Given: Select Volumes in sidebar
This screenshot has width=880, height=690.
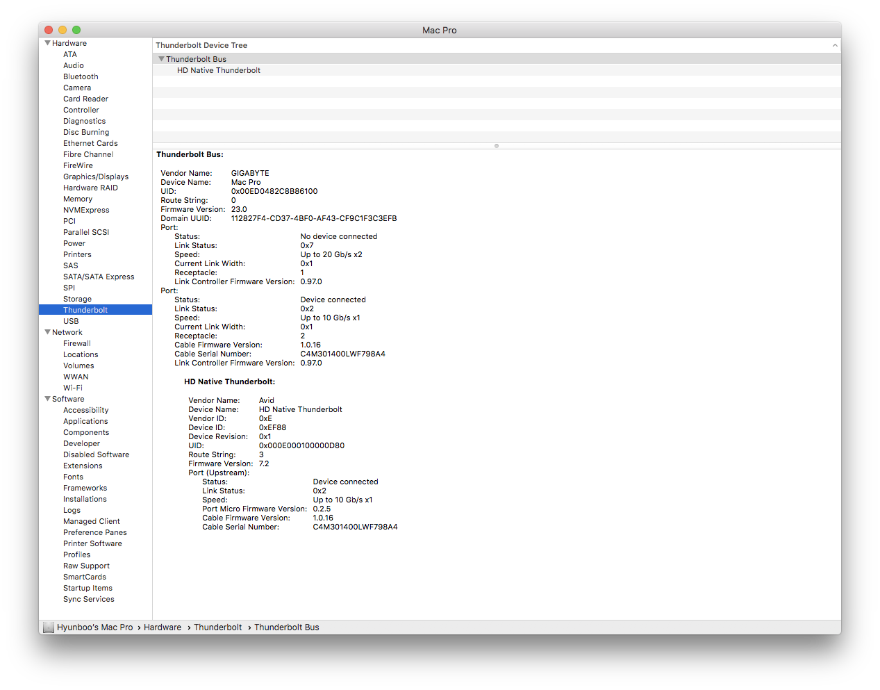Looking at the screenshot, I should click(78, 365).
